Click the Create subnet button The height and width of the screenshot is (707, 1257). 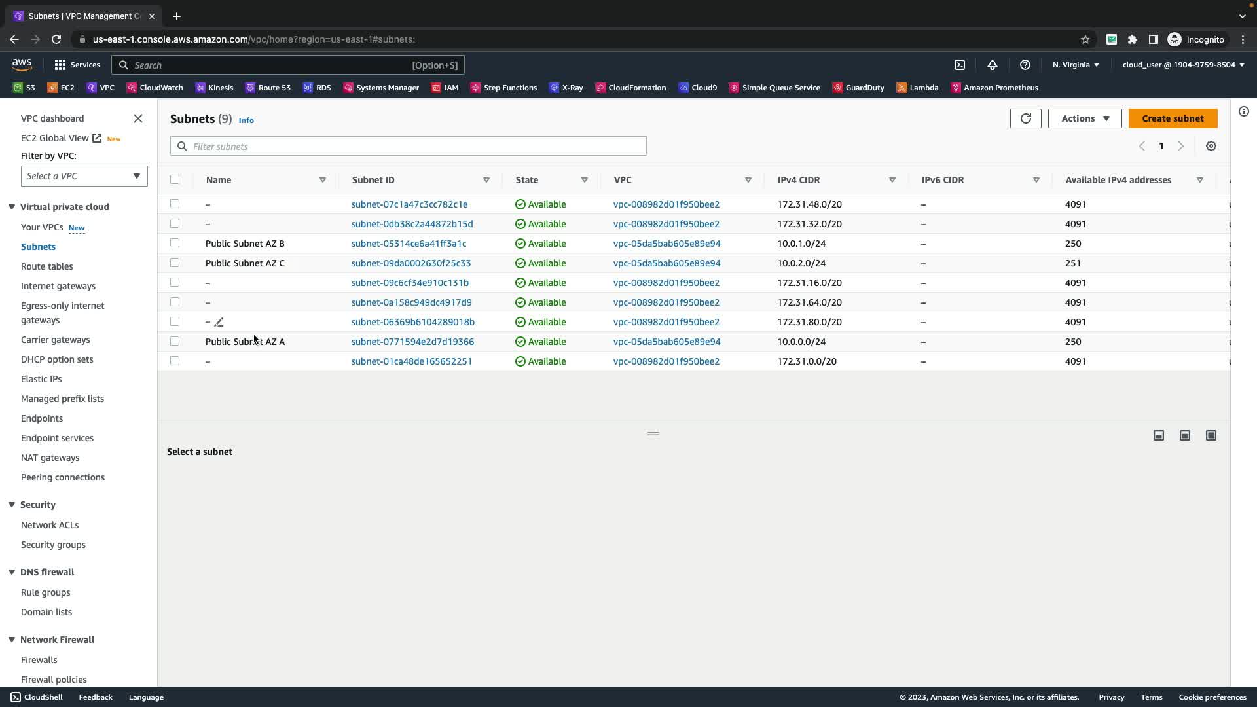point(1172,118)
